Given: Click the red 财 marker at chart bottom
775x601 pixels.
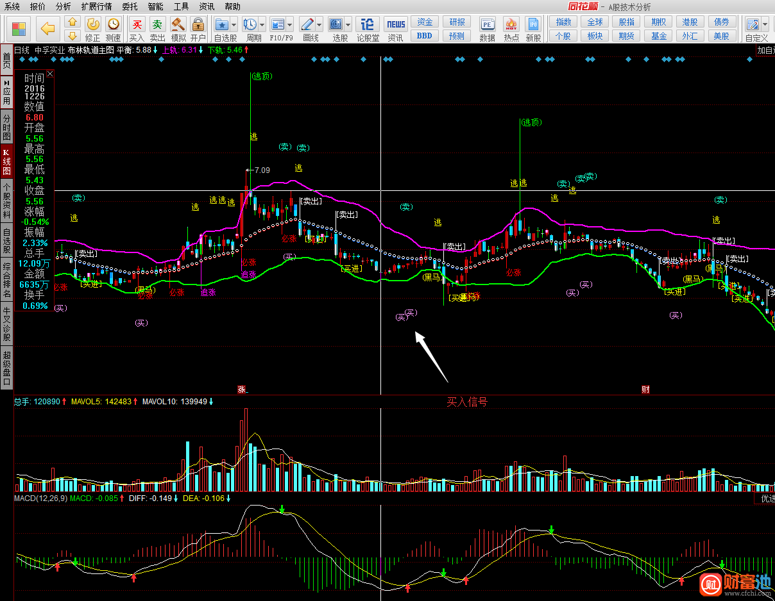Looking at the screenshot, I should pos(645,389).
